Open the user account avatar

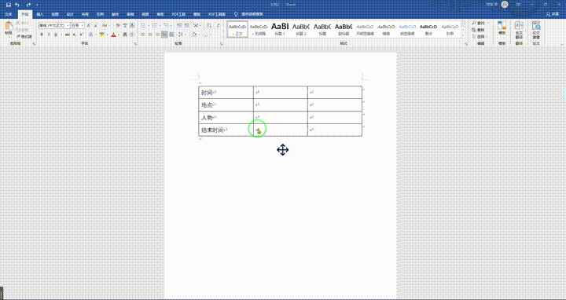pyautogui.click(x=505, y=5)
